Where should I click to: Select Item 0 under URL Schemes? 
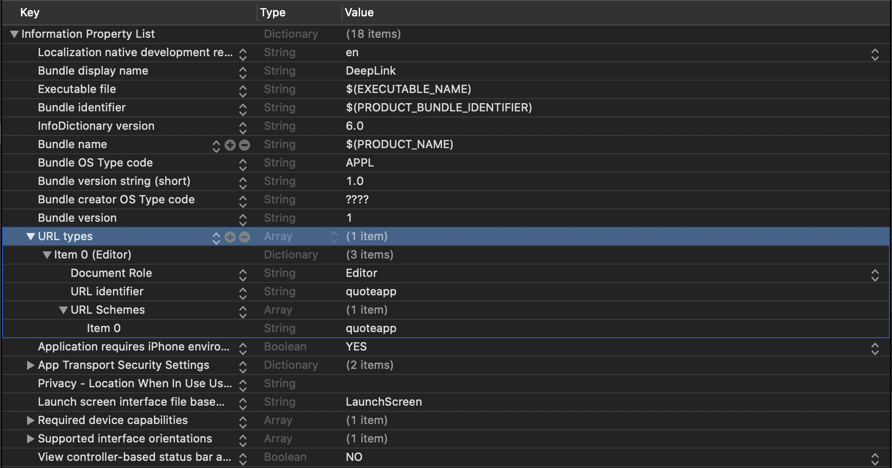[x=104, y=329]
